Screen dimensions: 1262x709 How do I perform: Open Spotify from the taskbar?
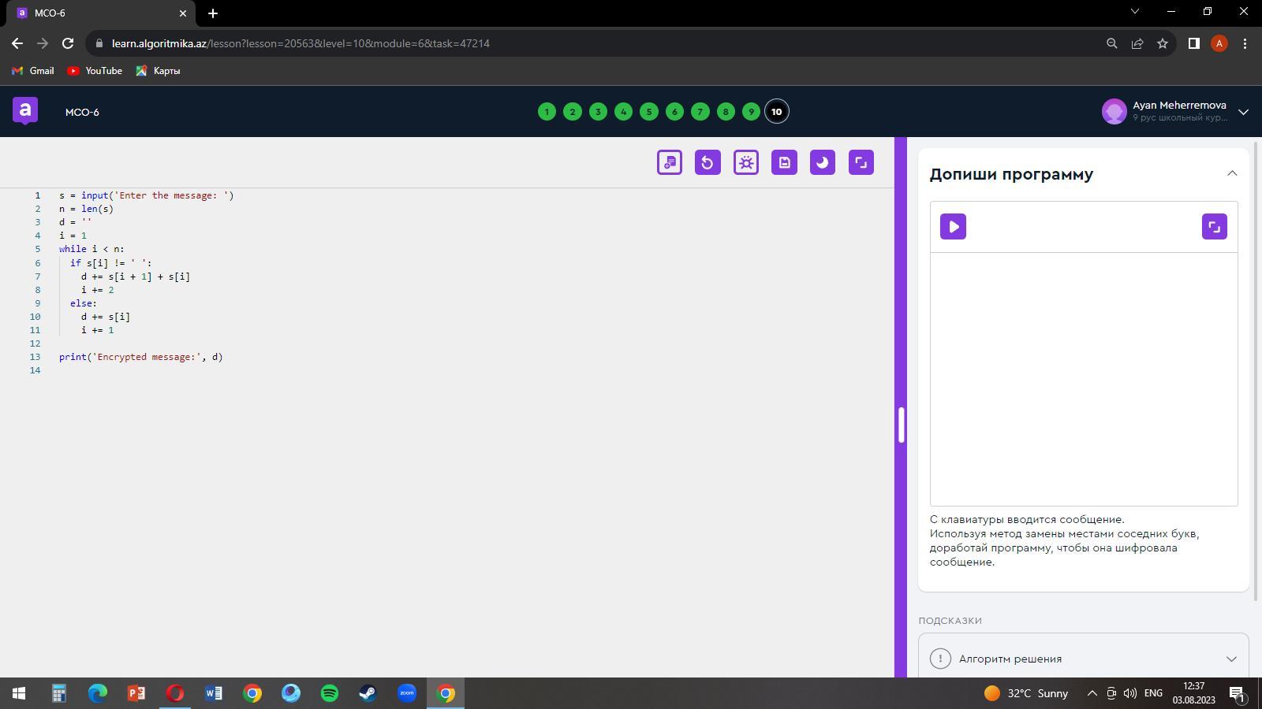330,693
